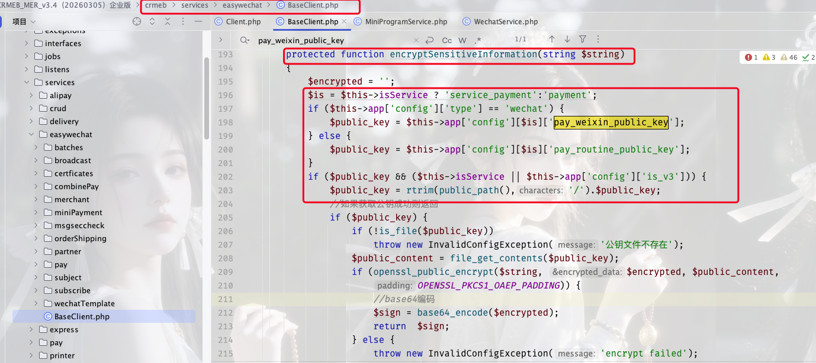
Task: Expand the alipay folder in the tree
Action: [x=32, y=96]
